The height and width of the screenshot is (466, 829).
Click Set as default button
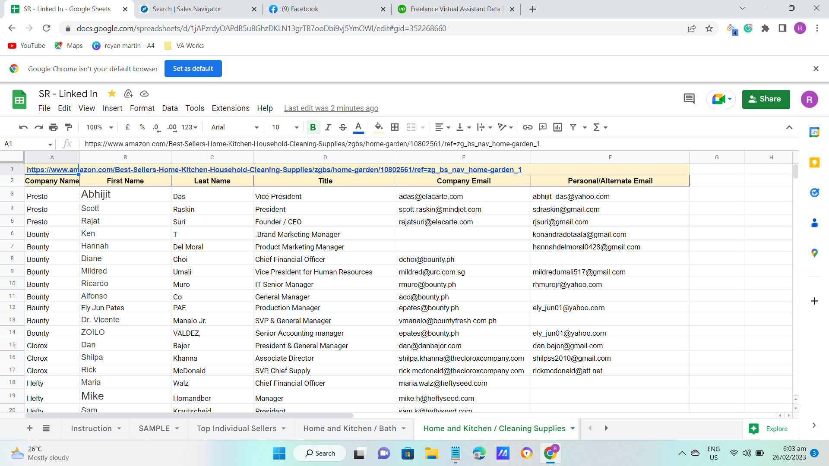click(x=193, y=69)
